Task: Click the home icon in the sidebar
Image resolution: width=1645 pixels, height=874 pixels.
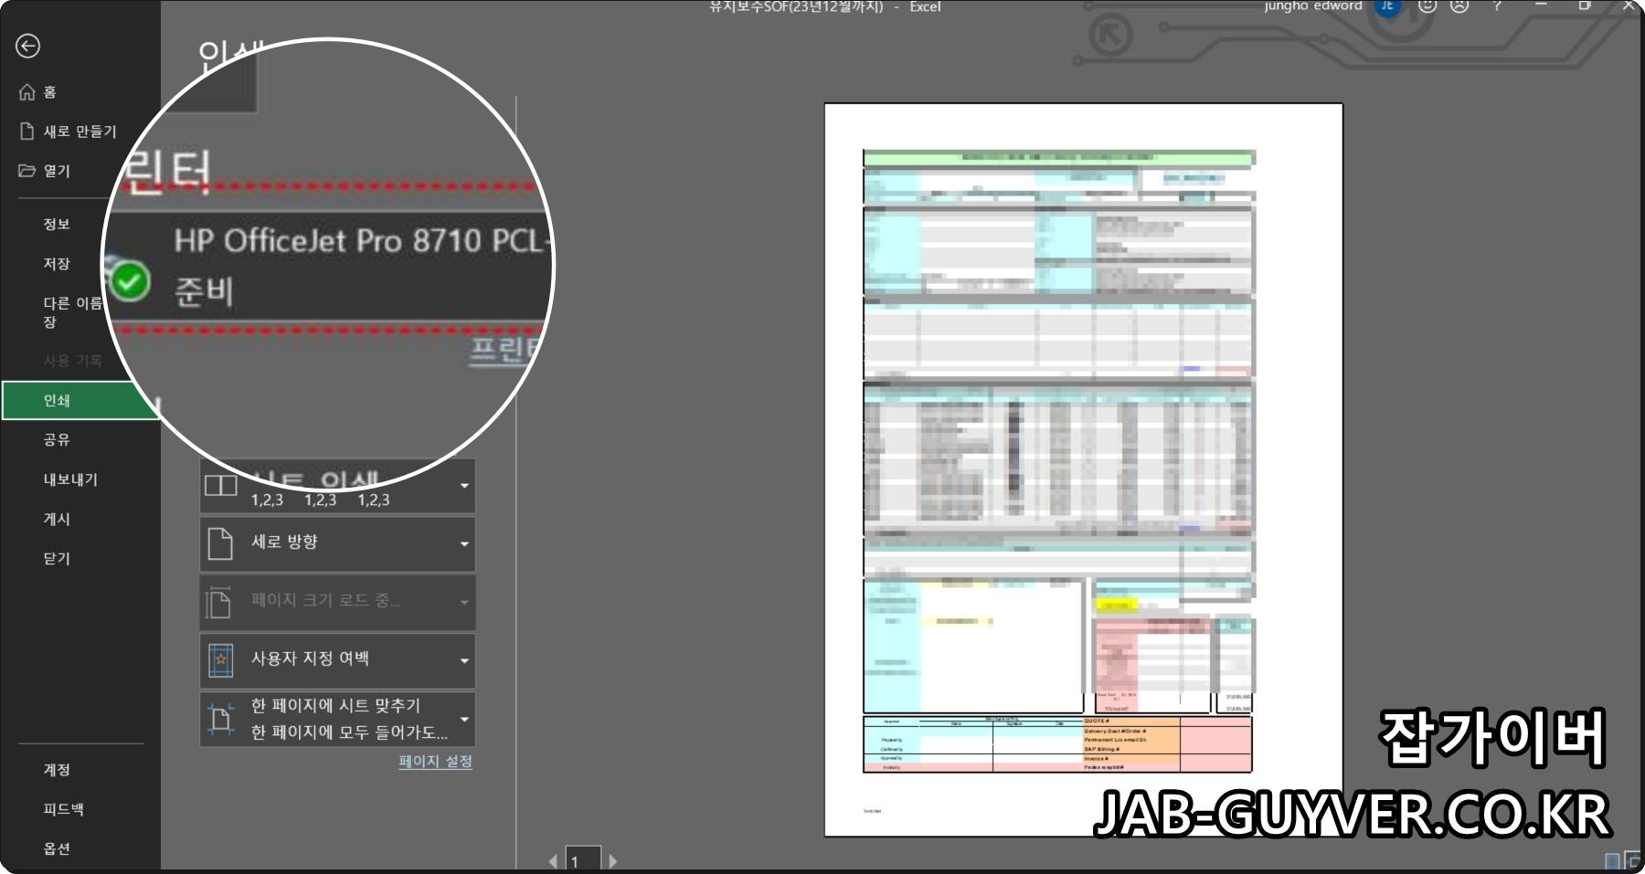Action: click(x=27, y=92)
